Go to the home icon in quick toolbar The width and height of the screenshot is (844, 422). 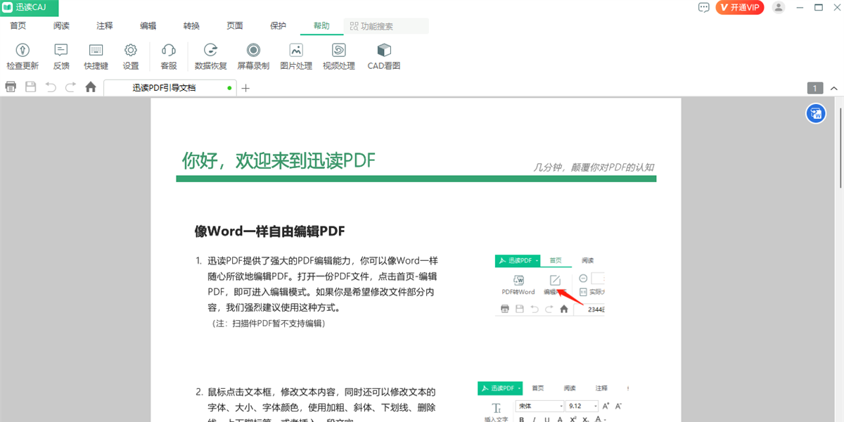tap(91, 87)
